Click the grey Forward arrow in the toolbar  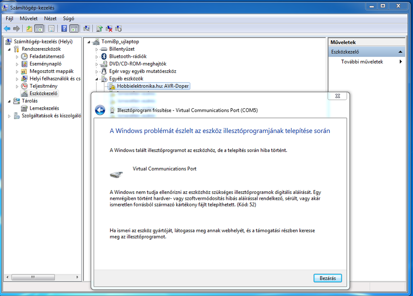coord(16,29)
